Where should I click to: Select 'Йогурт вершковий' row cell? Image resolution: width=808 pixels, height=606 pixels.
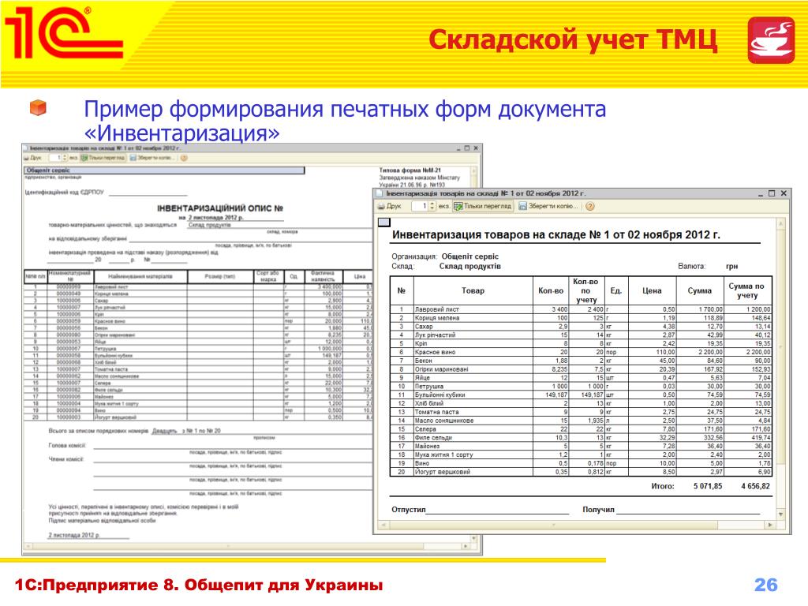(x=473, y=472)
